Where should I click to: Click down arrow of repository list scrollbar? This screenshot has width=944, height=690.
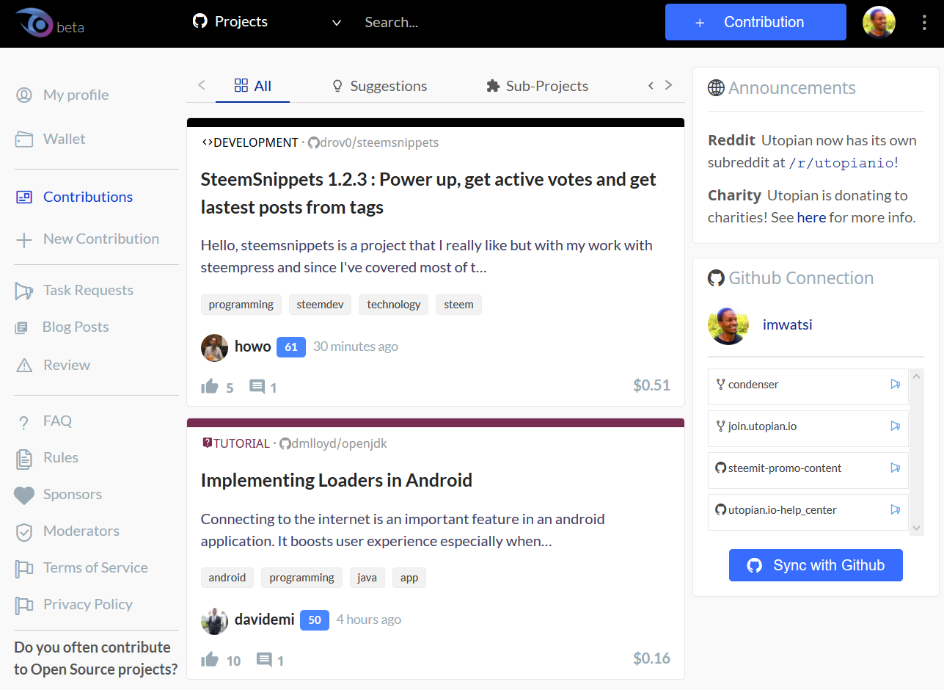coord(917,528)
